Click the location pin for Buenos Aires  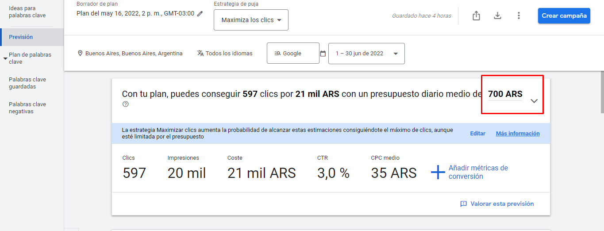tap(80, 54)
